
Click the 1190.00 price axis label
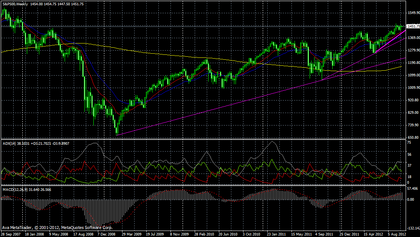[x=413, y=63]
